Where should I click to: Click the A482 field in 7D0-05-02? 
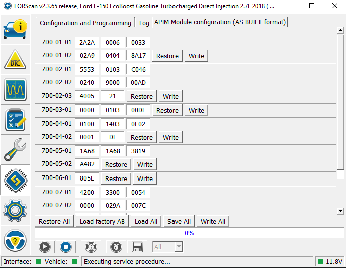(x=87, y=164)
